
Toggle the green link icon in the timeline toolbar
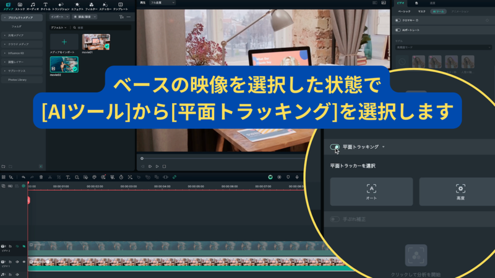point(174,177)
